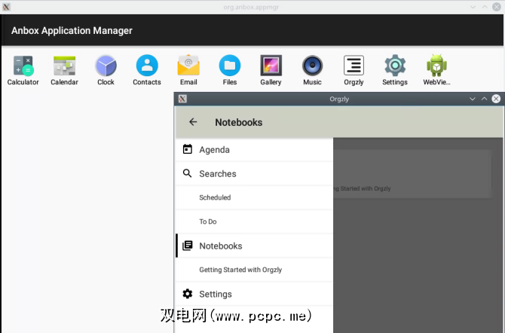Open Settings in the Orgzly drawer
Image resolution: width=505 pixels, height=333 pixels.
[x=215, y=295]
